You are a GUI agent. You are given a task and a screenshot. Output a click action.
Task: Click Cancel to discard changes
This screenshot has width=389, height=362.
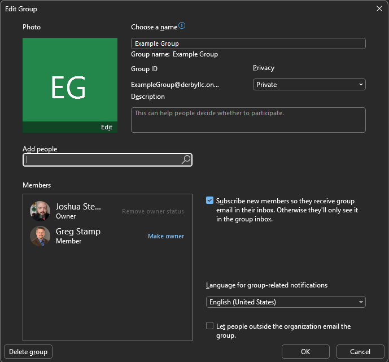pyautogui.click(x=360, y=352)
